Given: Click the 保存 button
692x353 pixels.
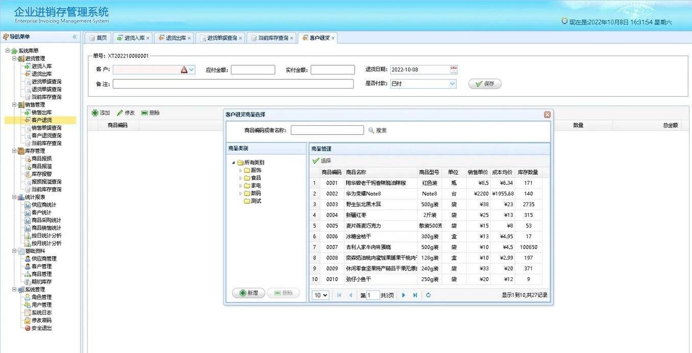Looking at the screenshot, I should tap(485, 84).
